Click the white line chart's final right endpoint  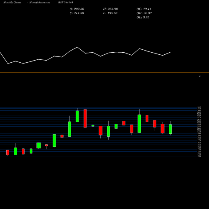click(170, 52)
